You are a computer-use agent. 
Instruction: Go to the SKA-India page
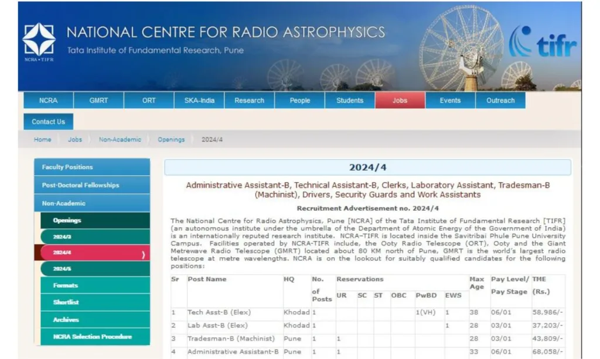(199, 101)
